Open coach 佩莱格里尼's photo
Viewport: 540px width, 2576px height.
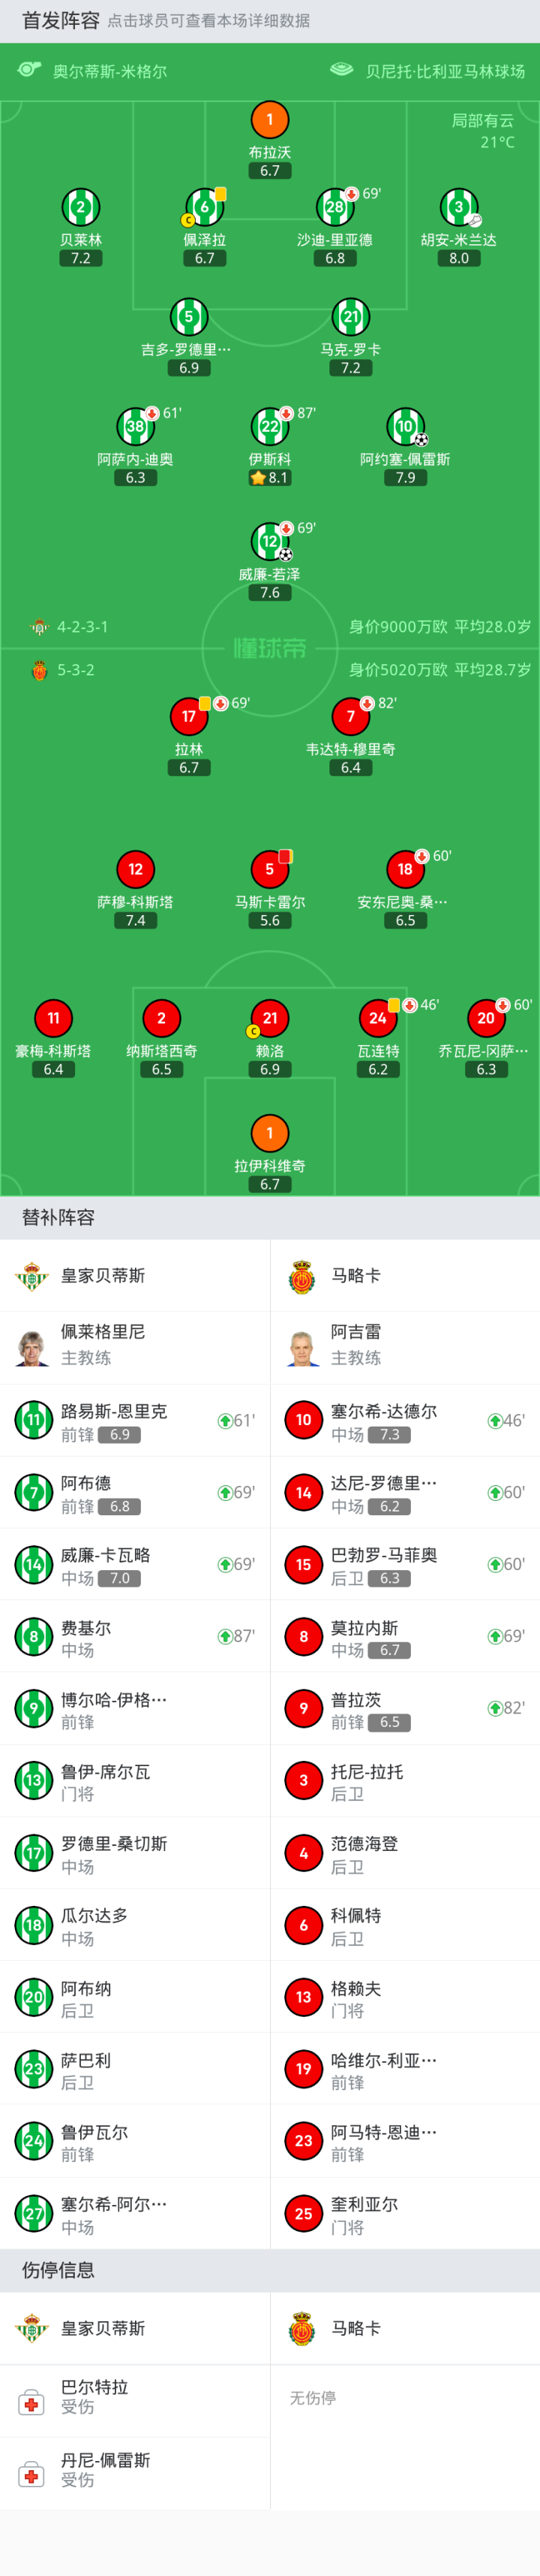pyautogui.click(x=32, y=1346)
